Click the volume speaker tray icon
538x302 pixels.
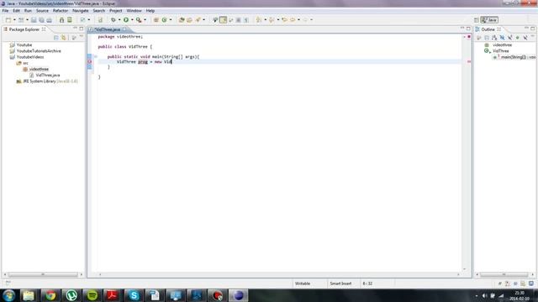point(484,295)
